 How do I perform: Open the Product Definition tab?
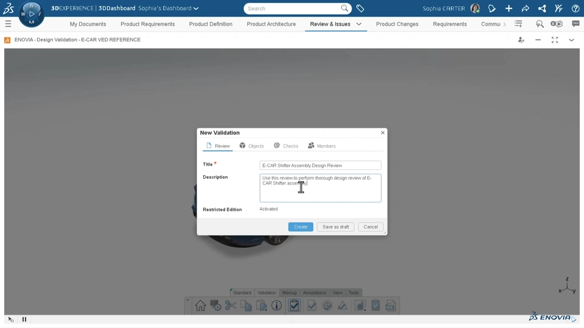[210, 24]
